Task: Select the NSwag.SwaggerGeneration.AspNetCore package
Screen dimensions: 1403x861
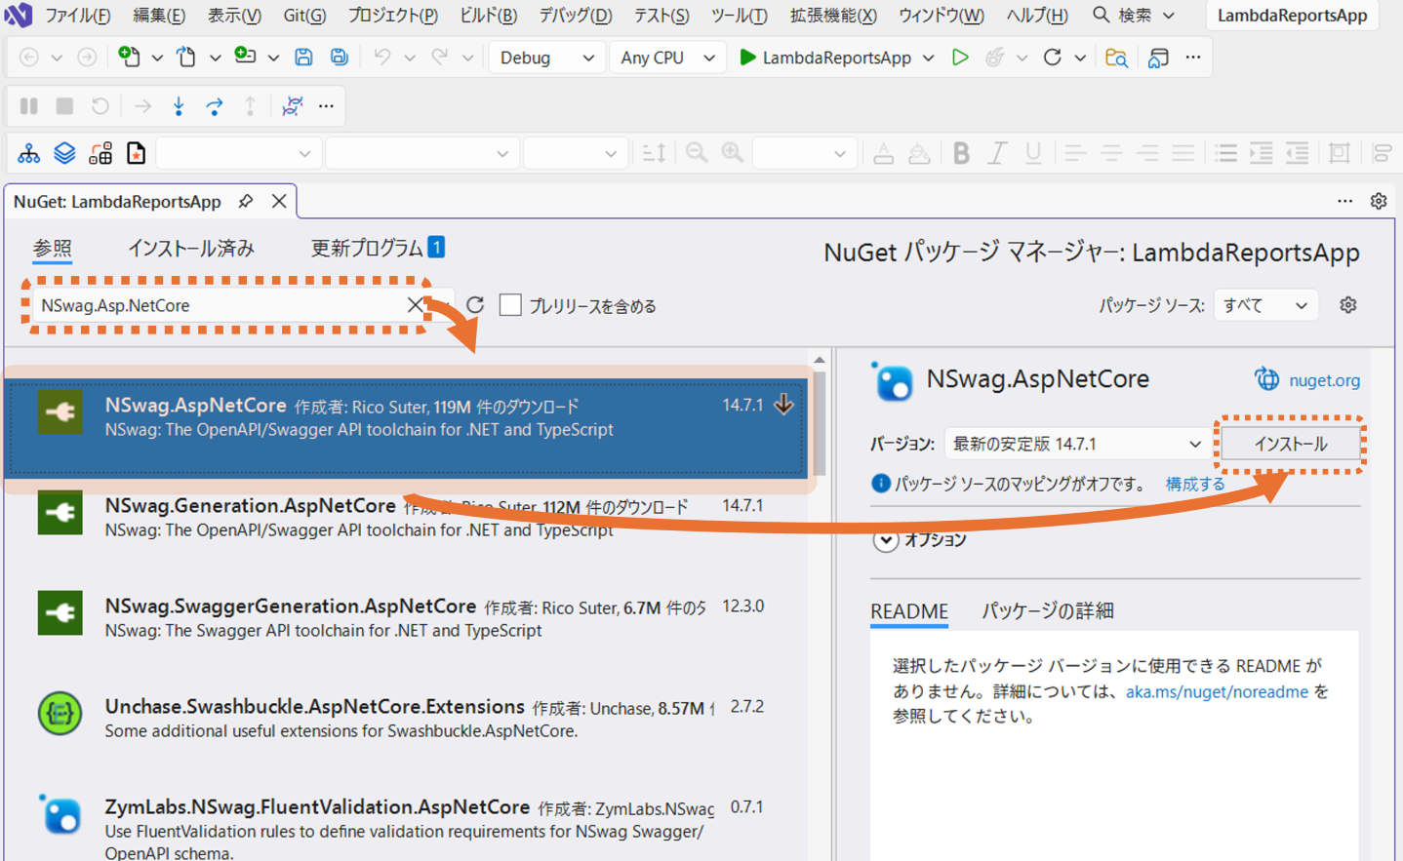Action: pos(406,617)
